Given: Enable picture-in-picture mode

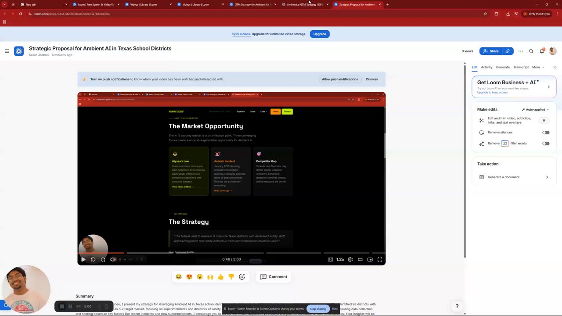Looking at the screenshot, I should (370, 259).
